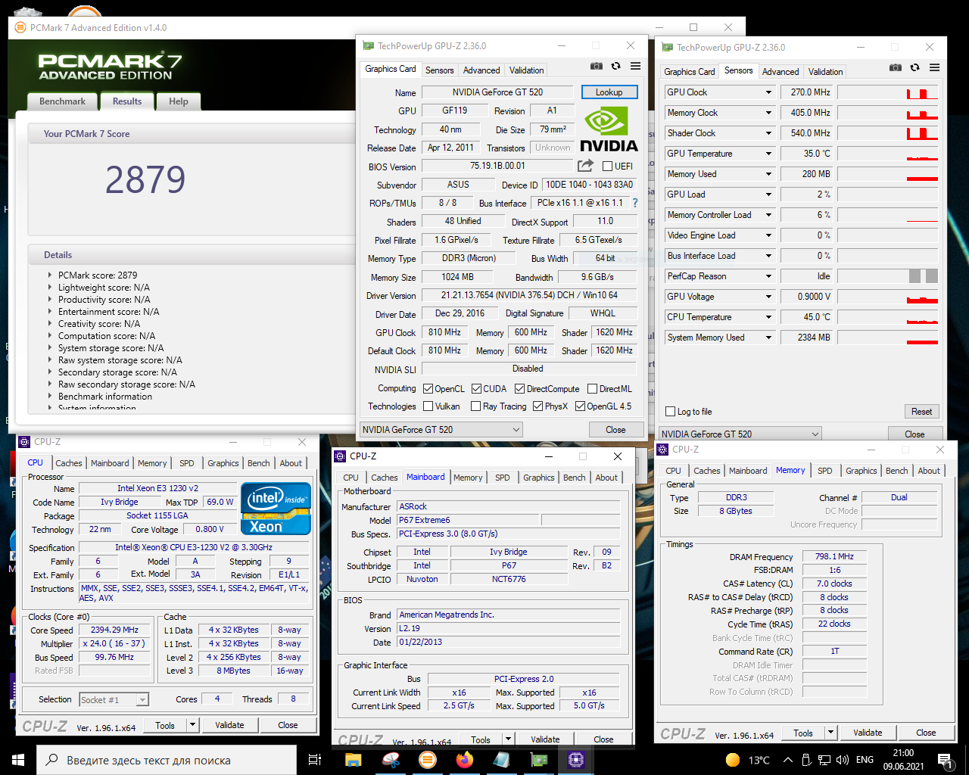Open Firefox from taskbar
The image size is (969, 775).
point(465,760)
